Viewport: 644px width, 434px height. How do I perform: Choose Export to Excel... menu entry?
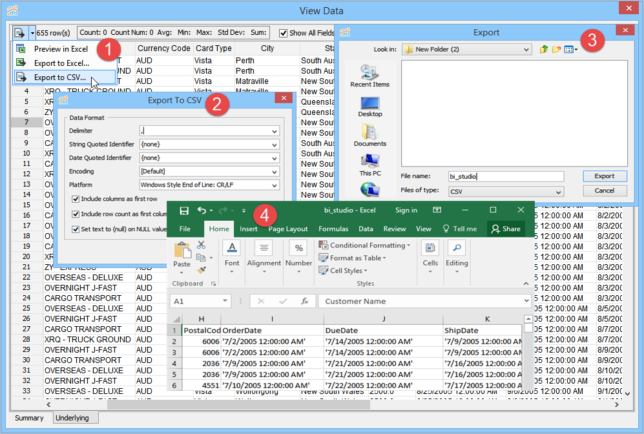click(x=61, y=63)
